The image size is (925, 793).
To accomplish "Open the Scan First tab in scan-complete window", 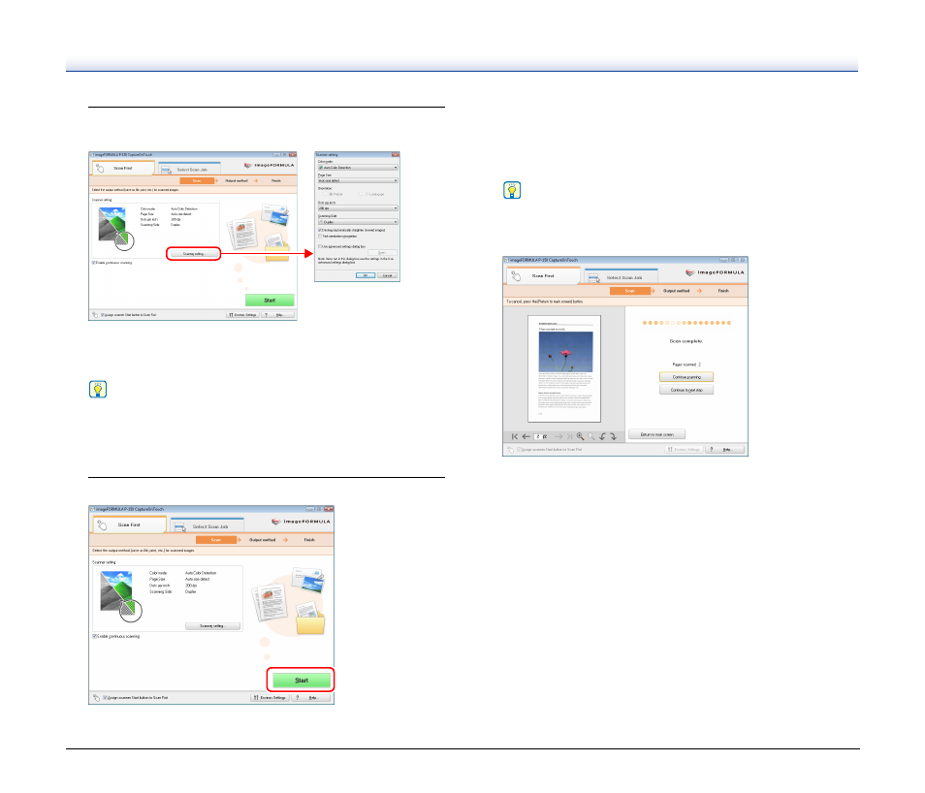I will click(543, 275).
